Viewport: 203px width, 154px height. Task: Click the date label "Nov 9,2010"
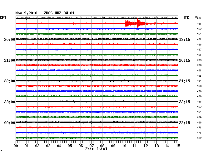27,13
